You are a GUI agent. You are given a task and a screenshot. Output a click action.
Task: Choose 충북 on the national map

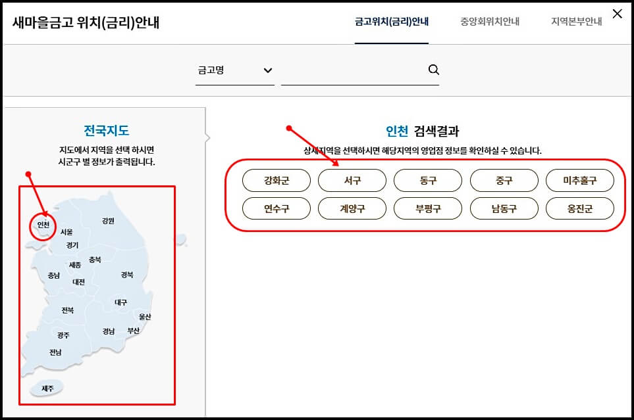pyautogui.click(x=95, y=260)
